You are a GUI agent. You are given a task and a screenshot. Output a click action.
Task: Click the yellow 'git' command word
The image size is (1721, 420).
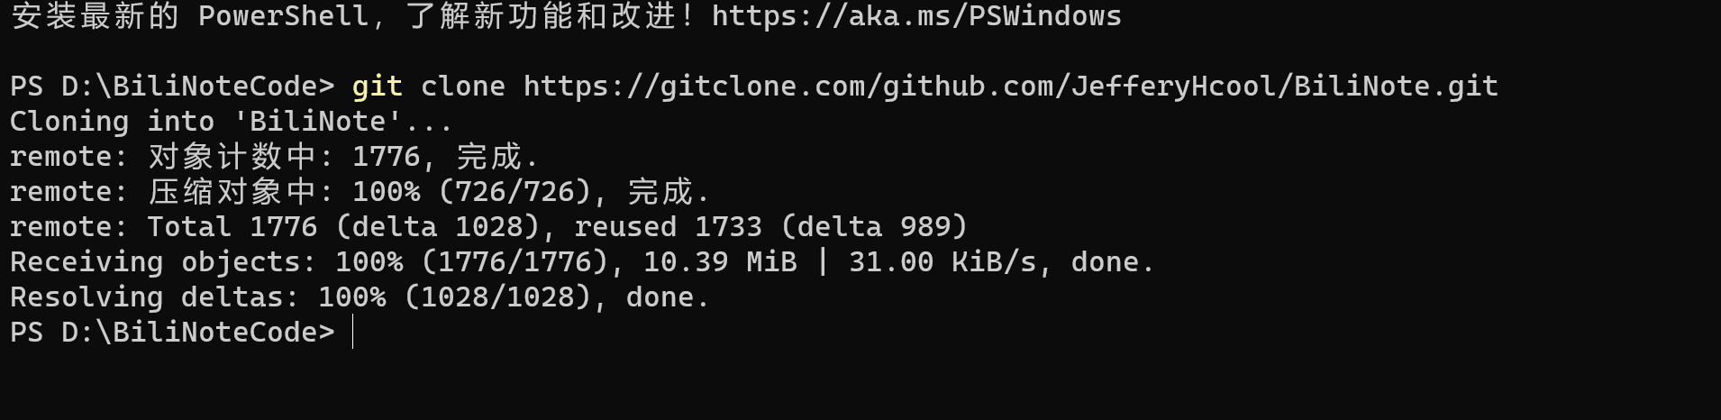point(377,87)
